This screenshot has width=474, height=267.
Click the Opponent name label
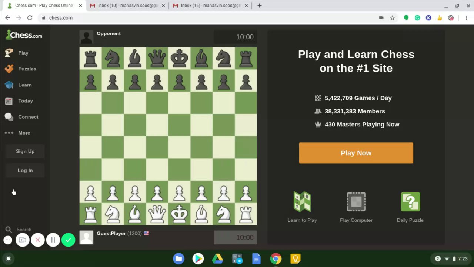point(109,33)
